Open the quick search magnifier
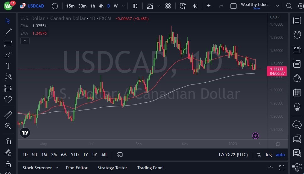Image resolution: width=304 pixels, height=174 pixels. click(289, 6)
